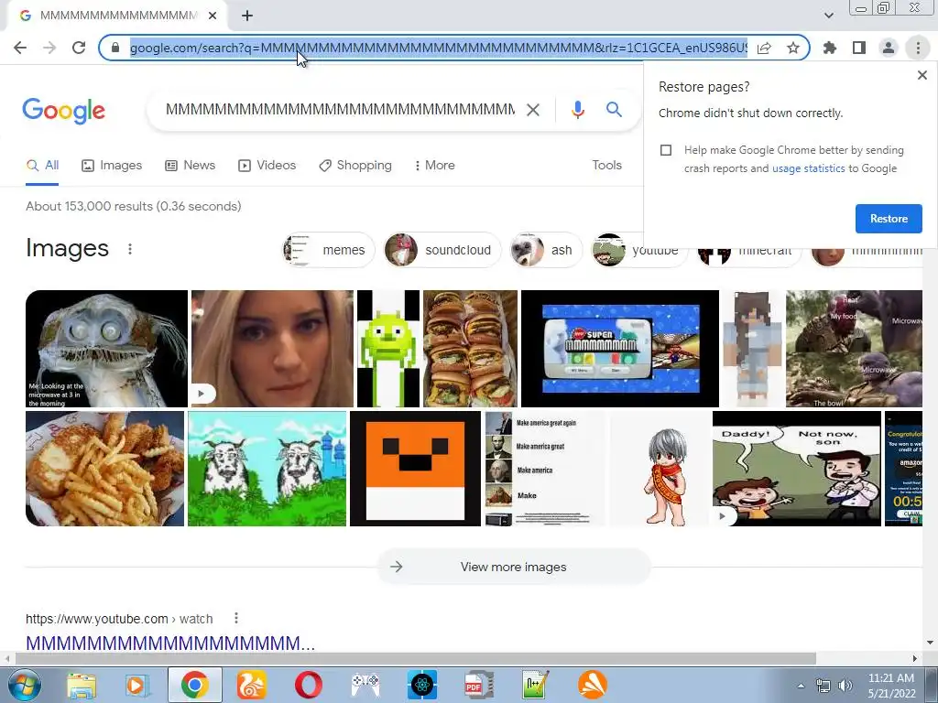Submit search with the magnifier icon
The image size is (938, 703).
[614, 110]
